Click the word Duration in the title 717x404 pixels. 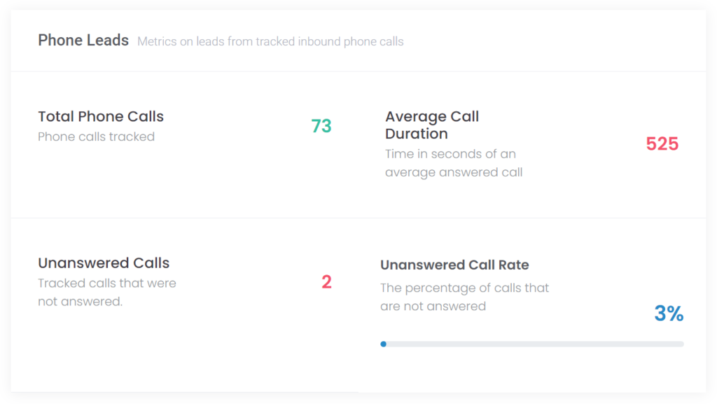416,134
